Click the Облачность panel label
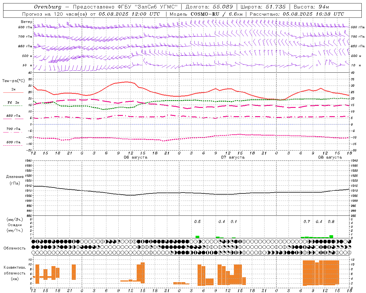Viewport: 366px width, 293px height. pos(15,248)
